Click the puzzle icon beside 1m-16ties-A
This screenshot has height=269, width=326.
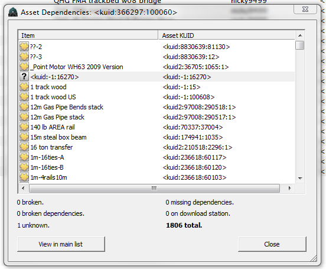tap(24, 157)
